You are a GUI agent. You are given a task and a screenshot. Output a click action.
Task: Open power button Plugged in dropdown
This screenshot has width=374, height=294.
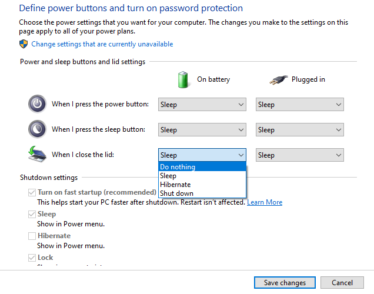(299, 105)
